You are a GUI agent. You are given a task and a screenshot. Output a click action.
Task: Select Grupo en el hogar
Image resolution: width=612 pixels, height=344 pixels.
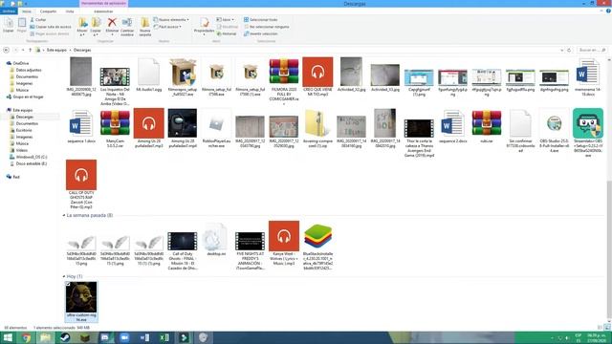pyautogui.click(x=28, y=97)
